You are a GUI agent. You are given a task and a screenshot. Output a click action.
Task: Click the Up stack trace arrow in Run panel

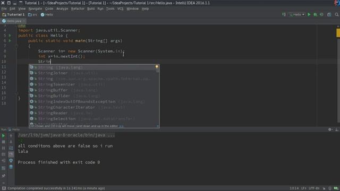tap(11, 136)
